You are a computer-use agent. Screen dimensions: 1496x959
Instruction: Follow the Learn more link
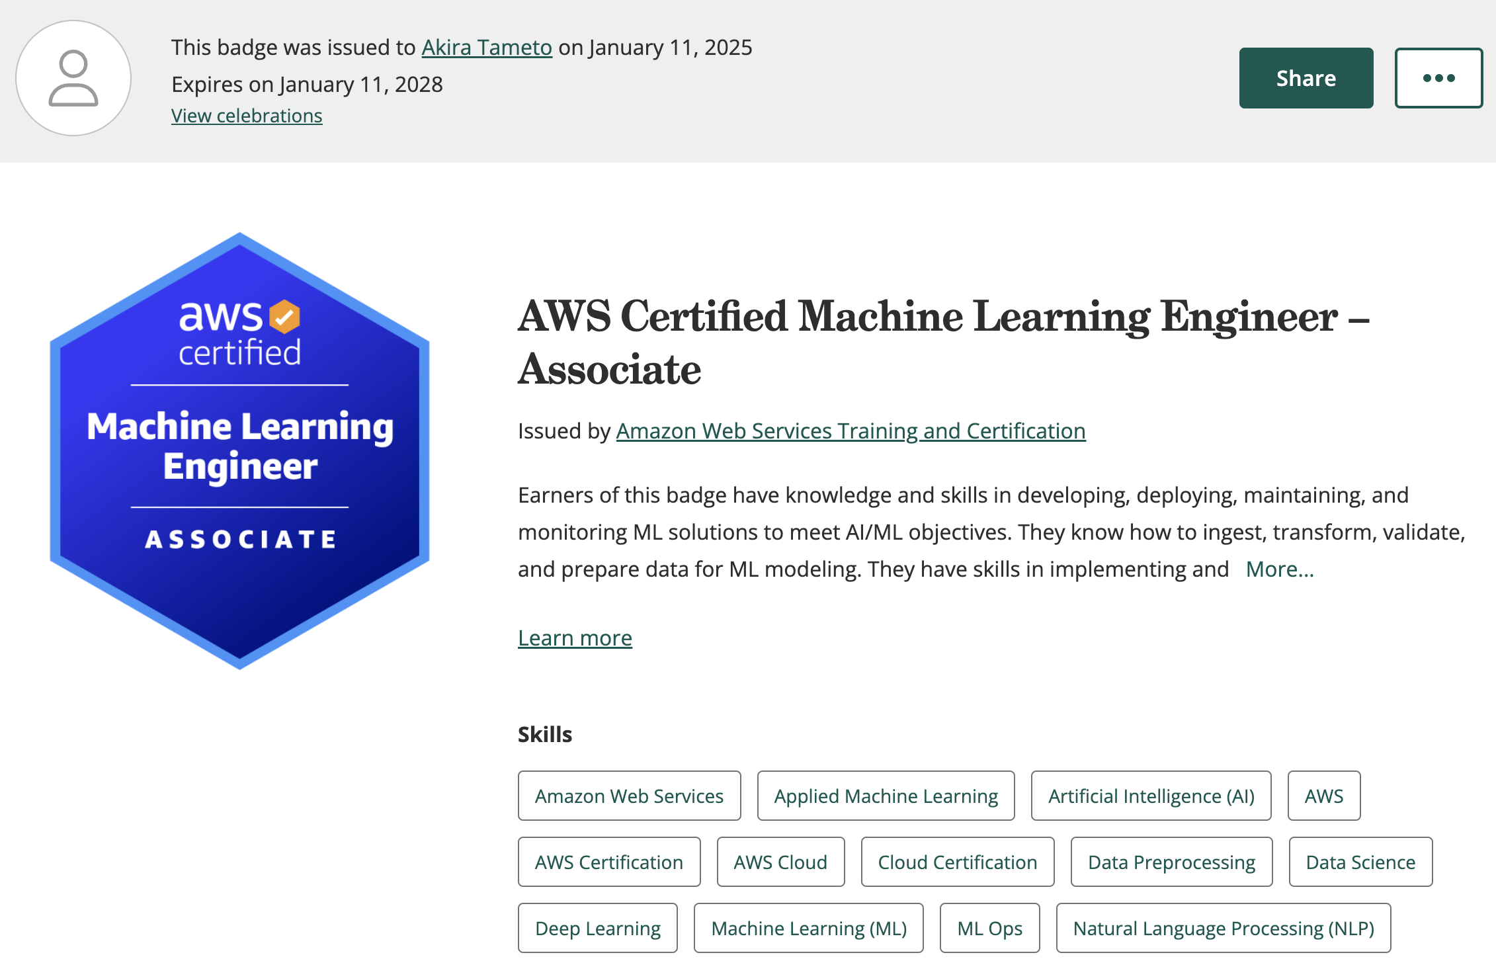pyautogui.click(x=575, y=638)
